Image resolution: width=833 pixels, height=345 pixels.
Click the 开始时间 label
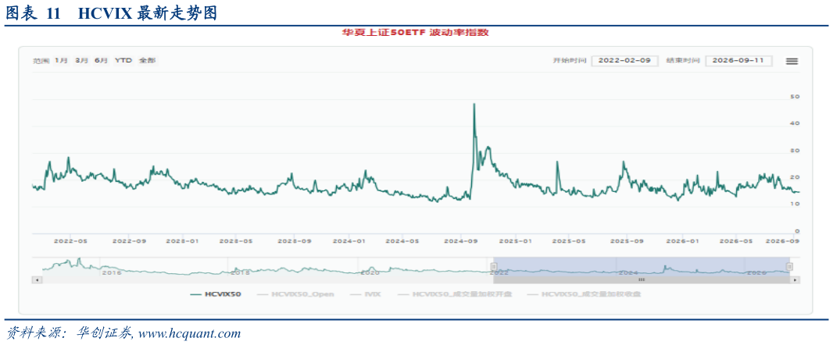[x=570, y=61]
